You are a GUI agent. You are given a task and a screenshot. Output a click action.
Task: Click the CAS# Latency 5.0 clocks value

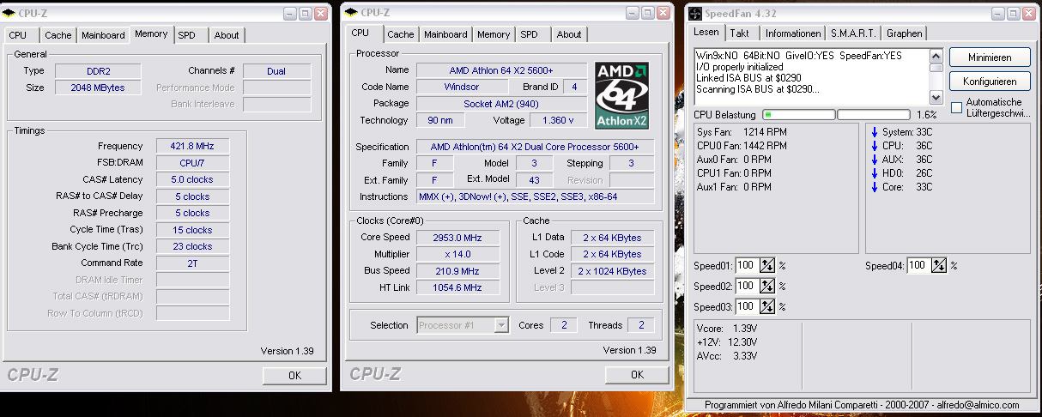193,180
